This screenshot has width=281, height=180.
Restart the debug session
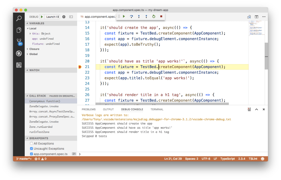154,17
